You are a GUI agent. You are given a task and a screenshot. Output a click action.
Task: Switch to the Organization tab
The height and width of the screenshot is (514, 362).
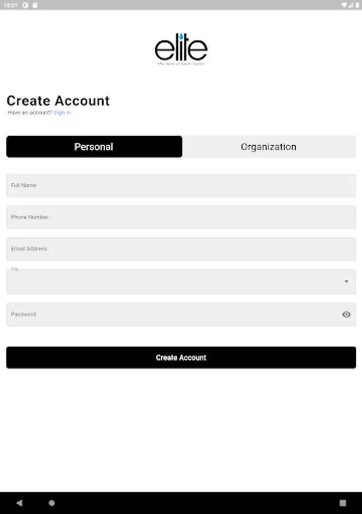coord(268,147)
